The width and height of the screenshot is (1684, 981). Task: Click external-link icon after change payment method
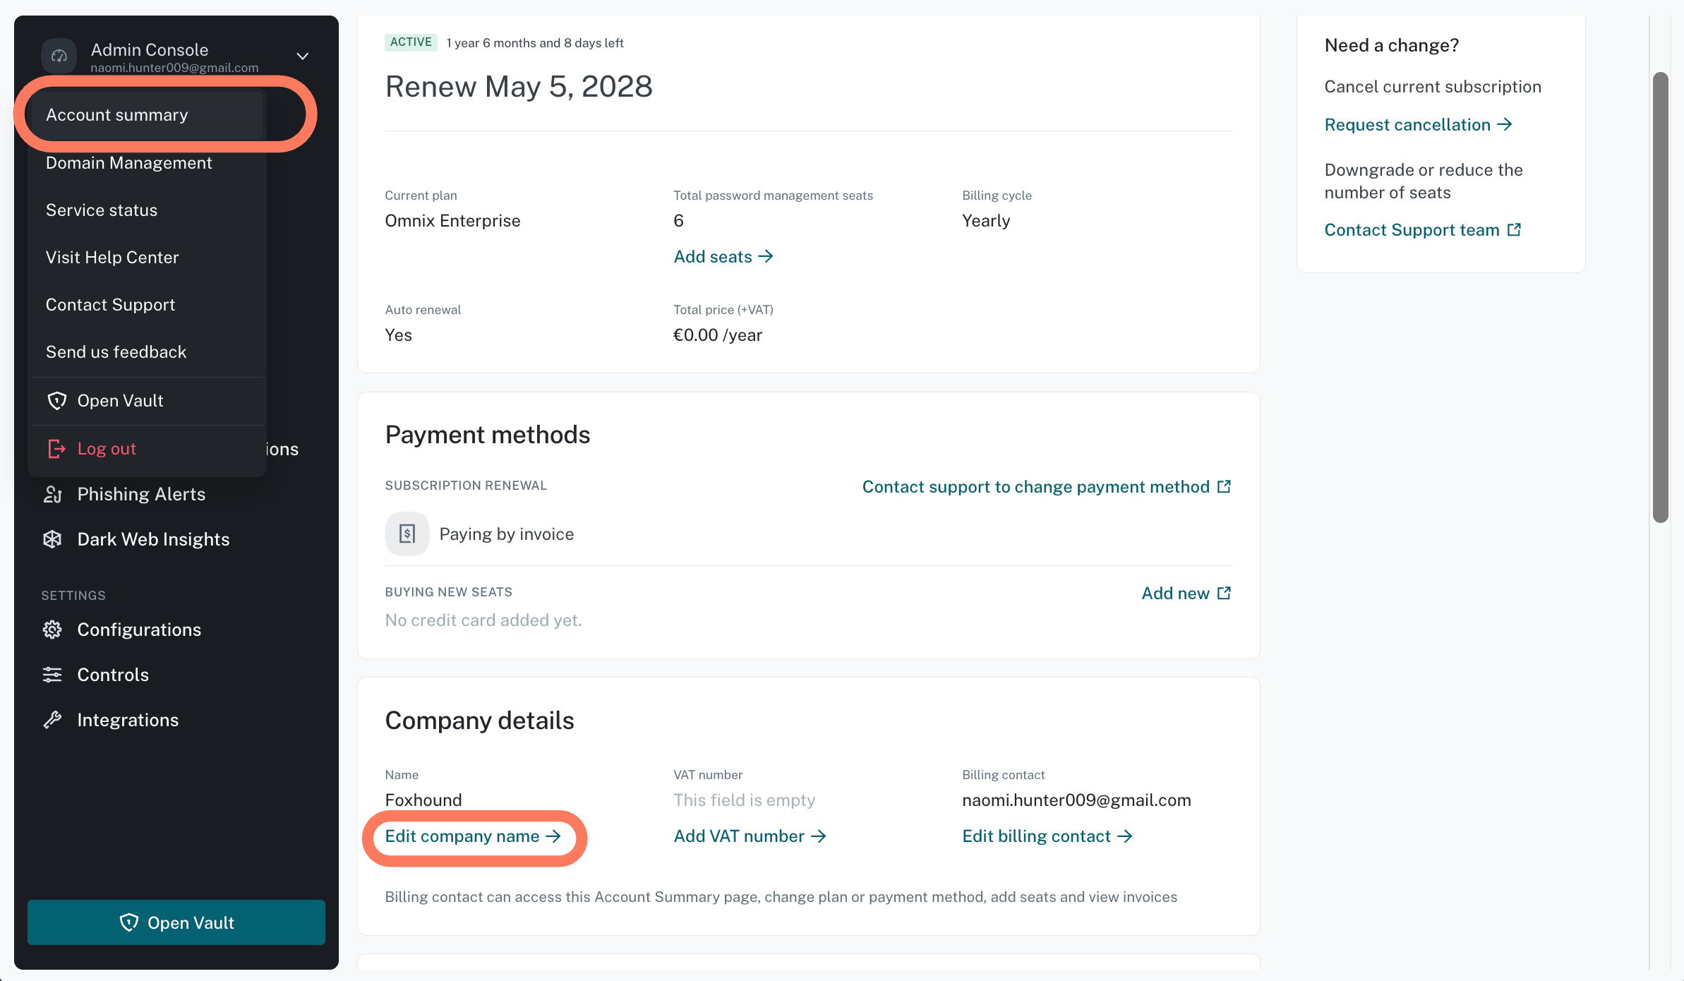click(x=1225, y=486)
